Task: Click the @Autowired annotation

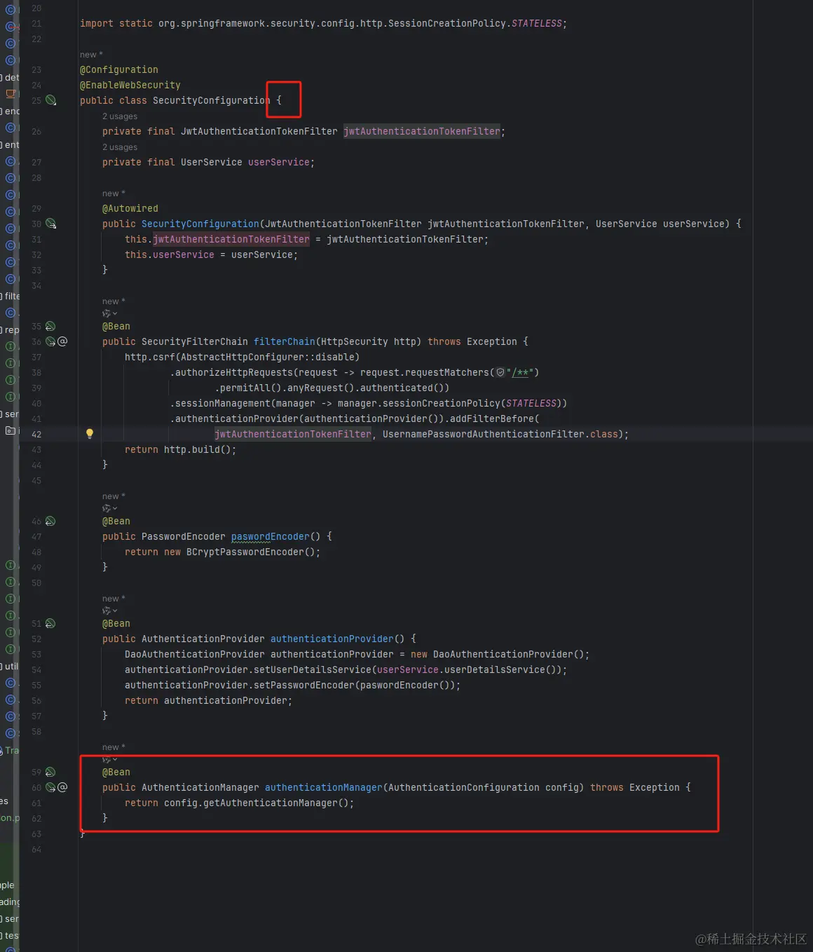Action: (130, 208)
